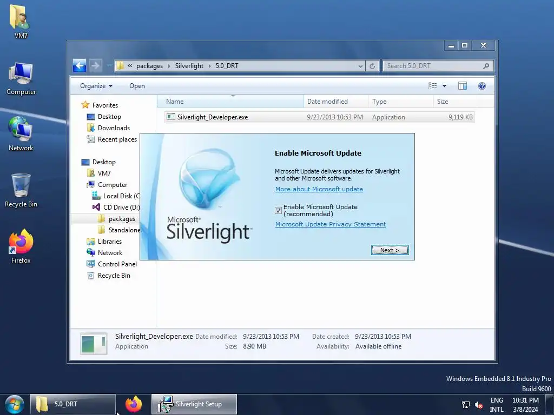The image size is (554, 415).
Task: Click packages in the address breadcrumb
Action: click(149, 66)
